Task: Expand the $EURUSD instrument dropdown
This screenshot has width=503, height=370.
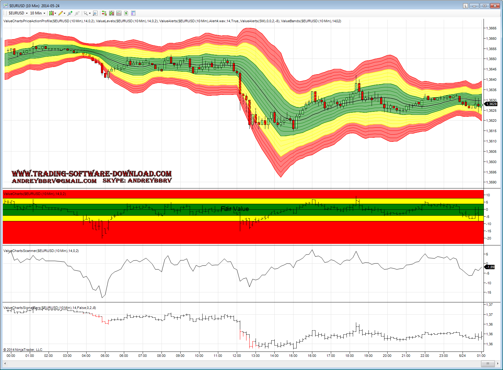Action: (27, 13)
